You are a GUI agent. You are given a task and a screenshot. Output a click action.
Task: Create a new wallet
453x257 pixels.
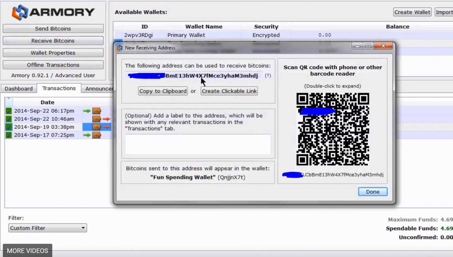(412, 12)
